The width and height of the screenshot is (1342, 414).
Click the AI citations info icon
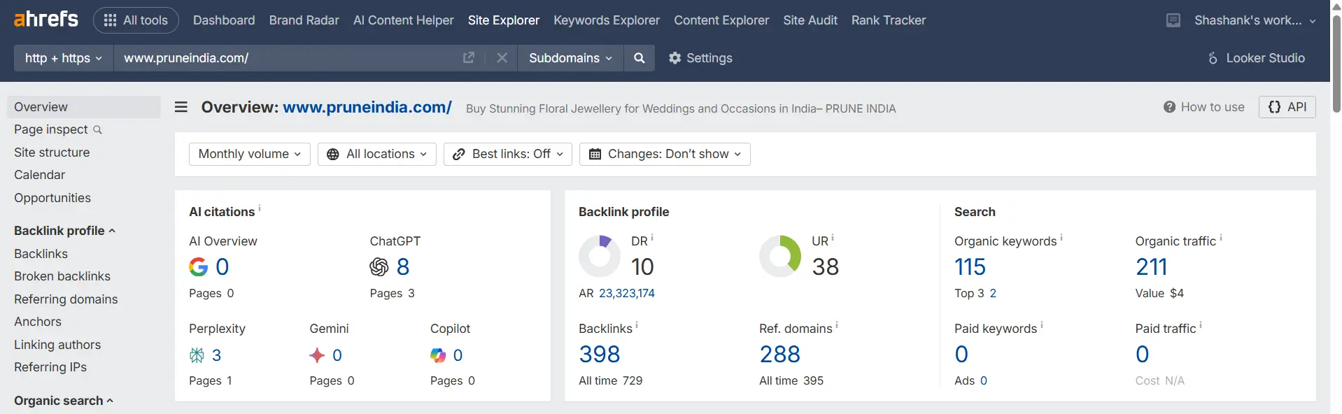(260, 208)
